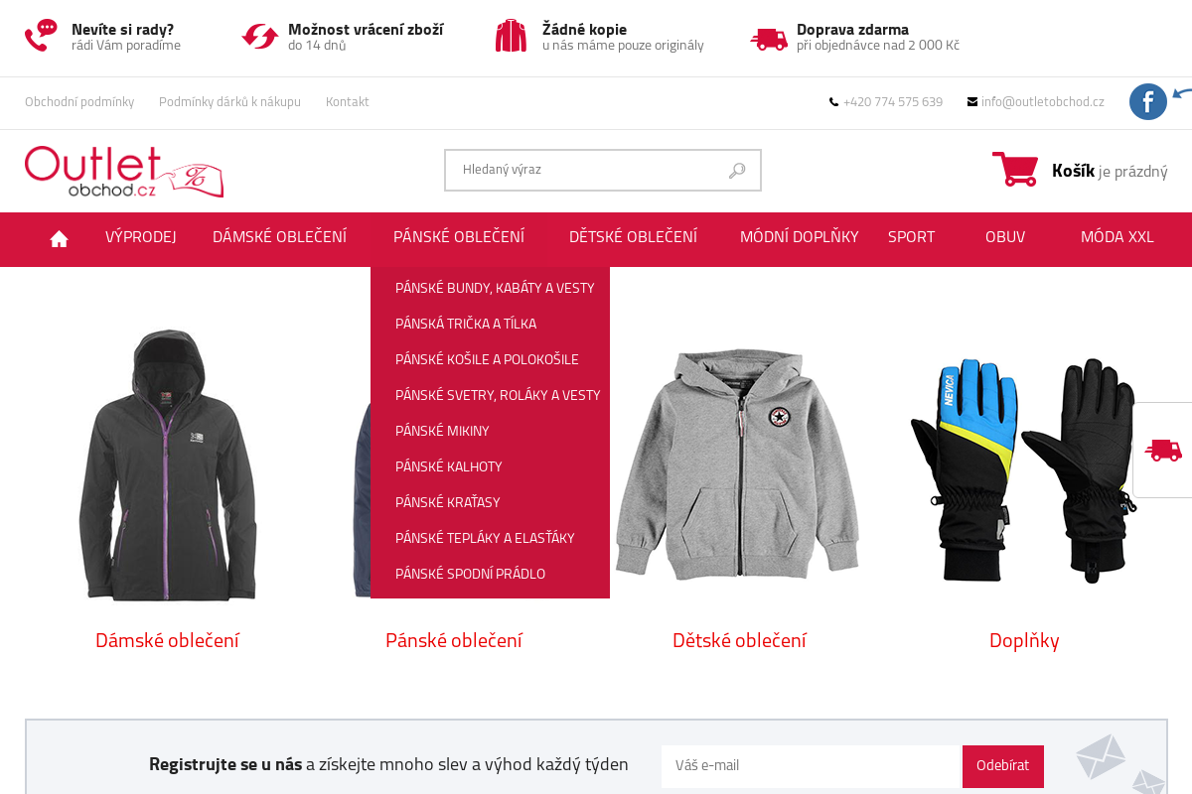Click the red delivery truck side tab
This screenshot has height=794, width=1192.
[1163, 450]
